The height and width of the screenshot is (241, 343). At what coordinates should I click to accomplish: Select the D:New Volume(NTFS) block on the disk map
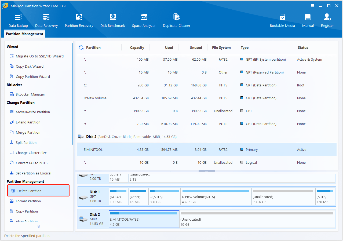coord(216,197)
